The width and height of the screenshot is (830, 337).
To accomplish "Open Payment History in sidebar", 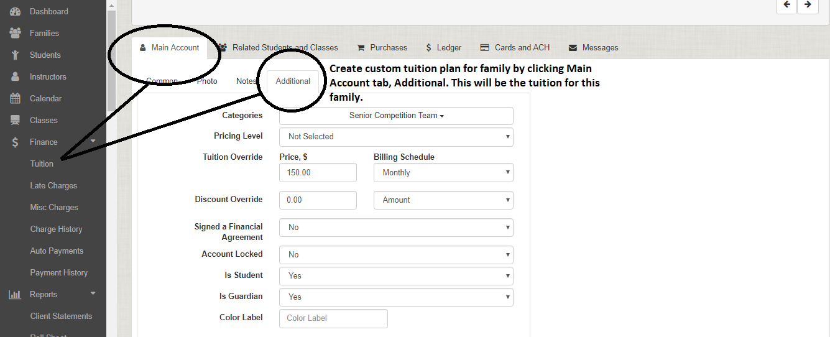I will (x=58, y=272).
